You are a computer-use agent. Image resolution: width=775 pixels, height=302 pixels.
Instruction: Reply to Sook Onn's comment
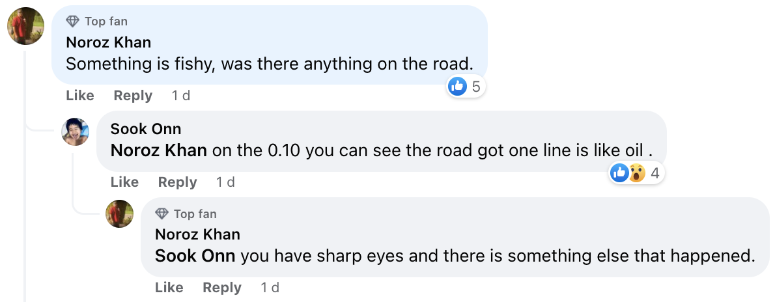[177, 182]
